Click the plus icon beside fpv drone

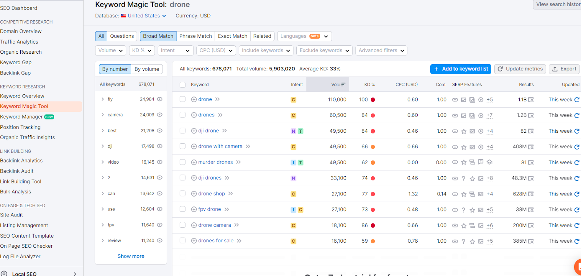194,209
